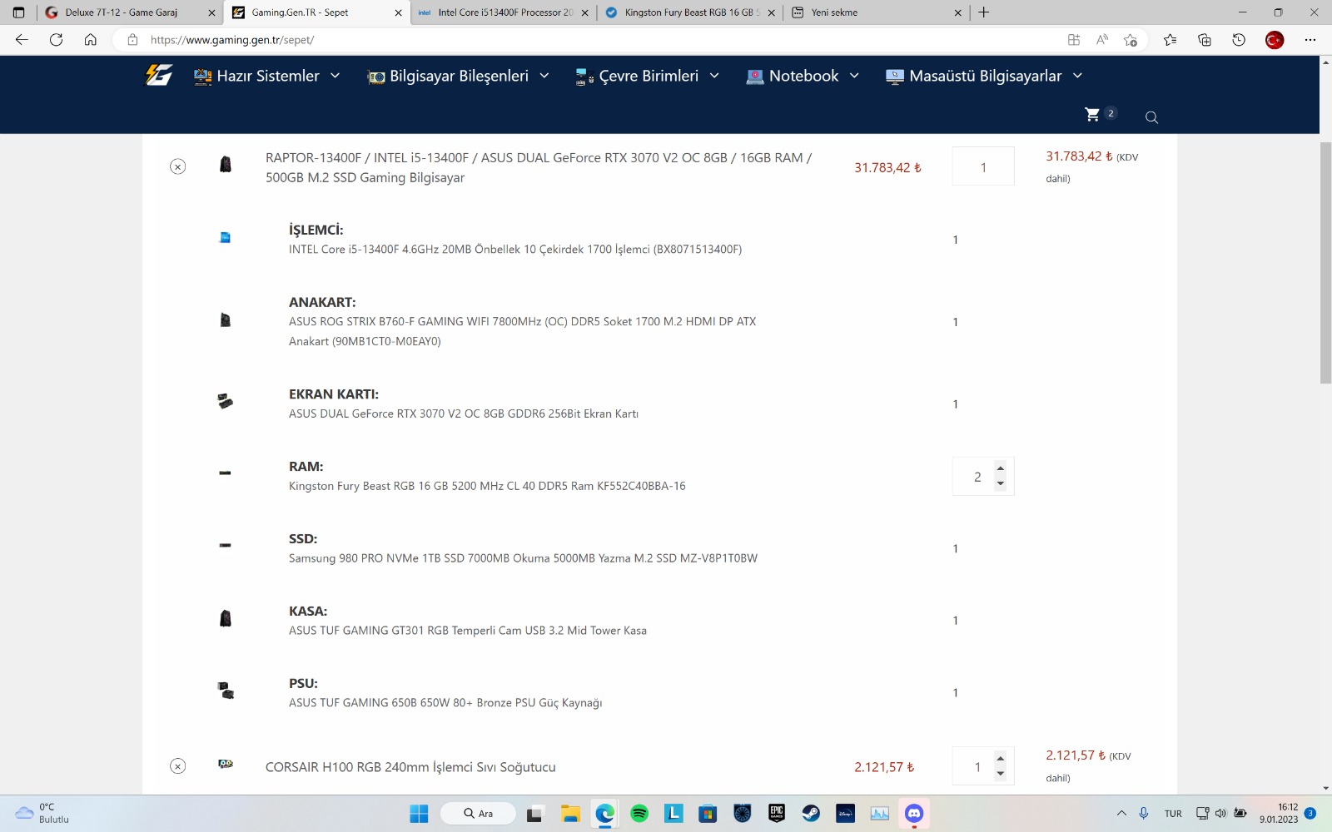
Task: Launch Steam from the taskbar
Action: tap(811, 813)
